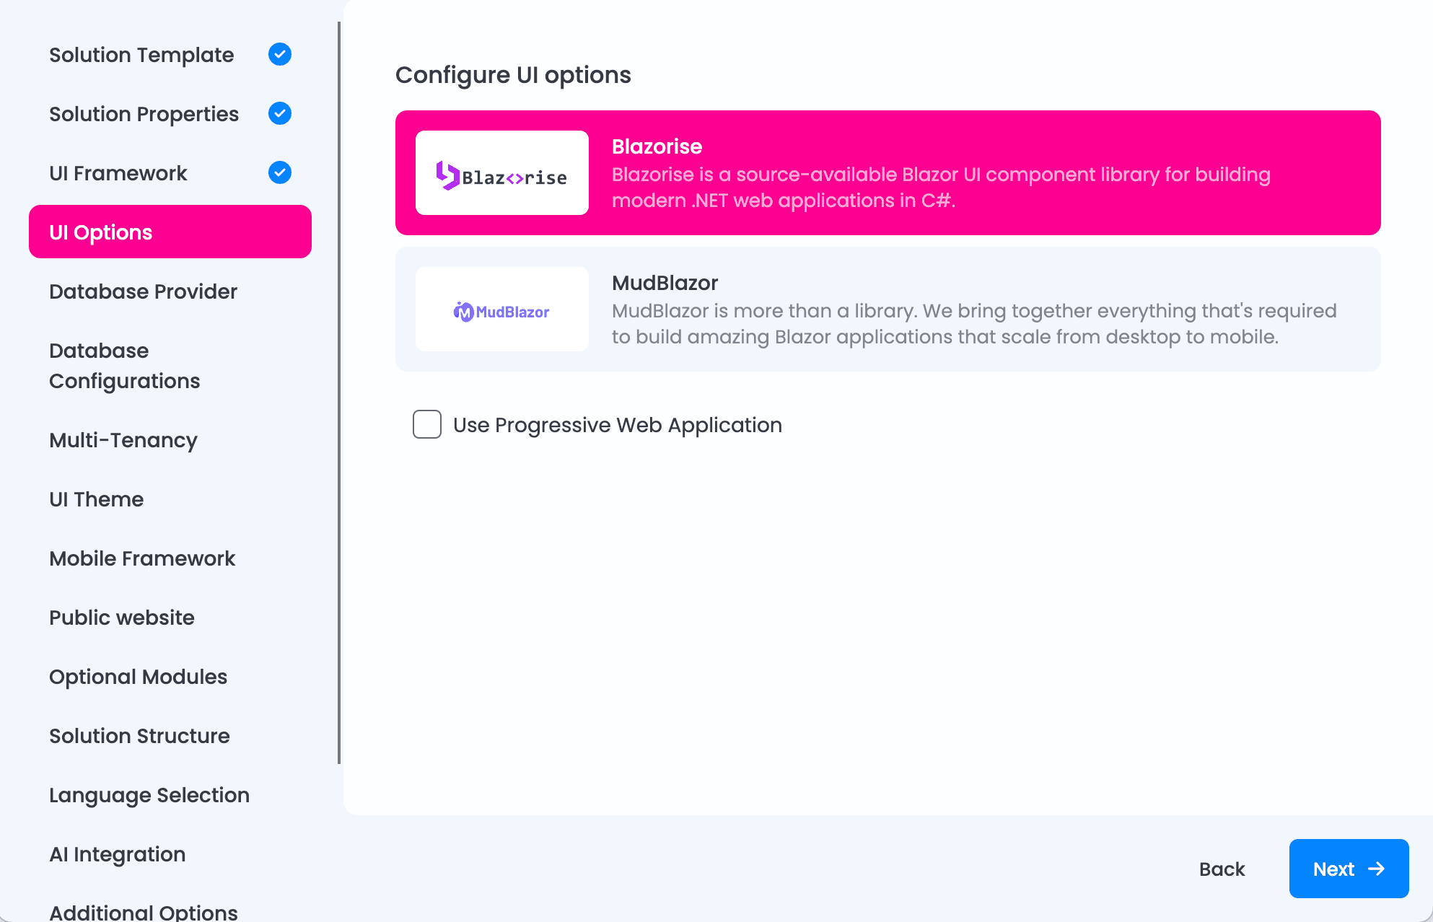Click the Use Progressive Web Application label
This screenshot has width=1433, height=922.
point(618,425)
